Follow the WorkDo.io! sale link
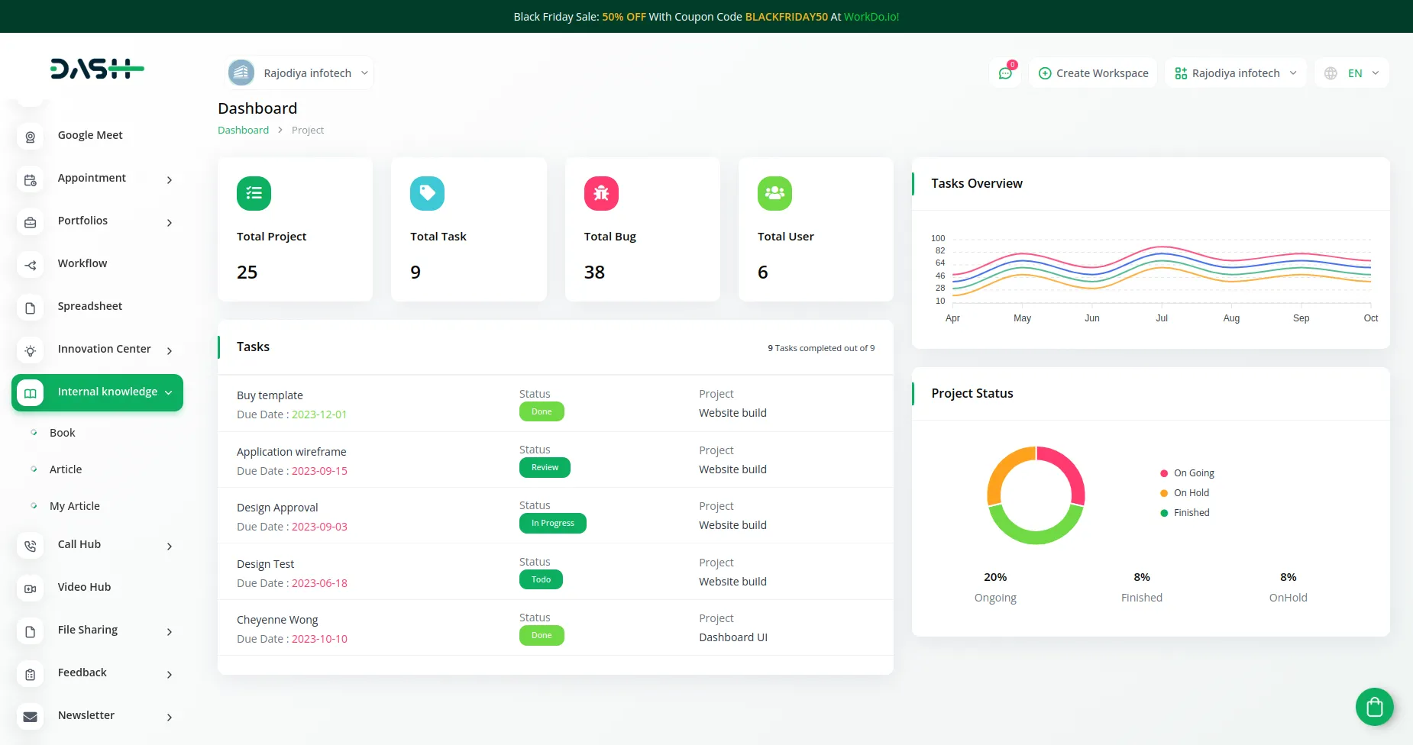Image resolution: width=1413 pixels, height=745 pixels. tap(871, 17)
